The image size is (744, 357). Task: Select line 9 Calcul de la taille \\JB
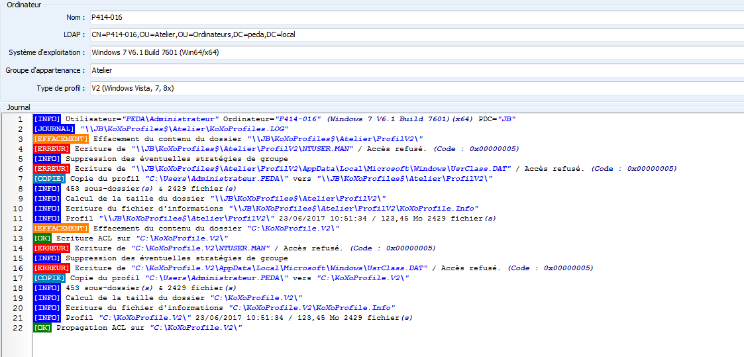pyautogui.click(x=210, y=199)
